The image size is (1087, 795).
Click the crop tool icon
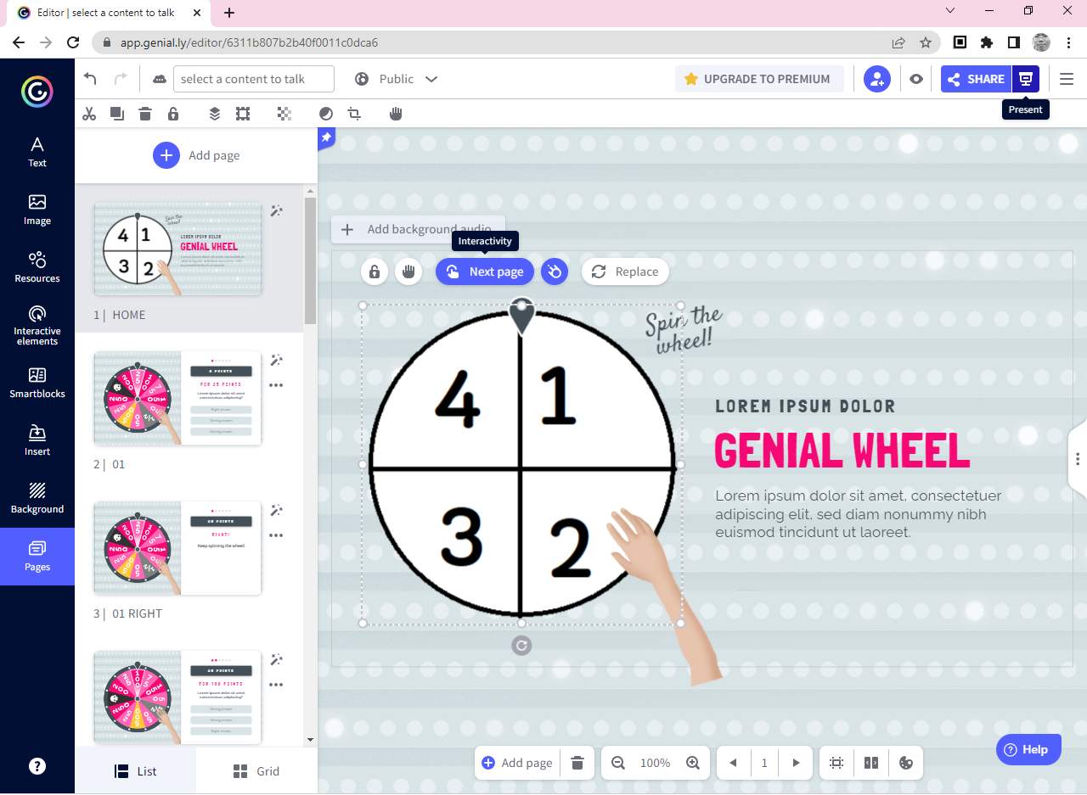(354, 114)
